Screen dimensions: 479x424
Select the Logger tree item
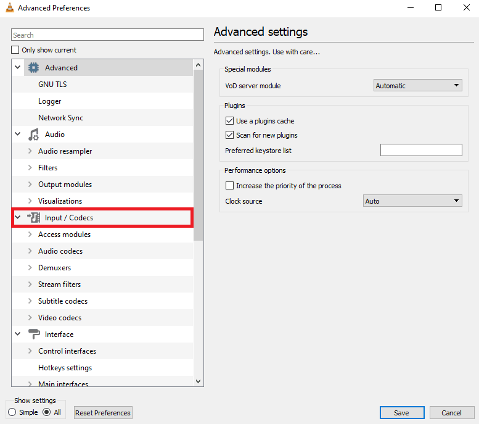point(49,101)
